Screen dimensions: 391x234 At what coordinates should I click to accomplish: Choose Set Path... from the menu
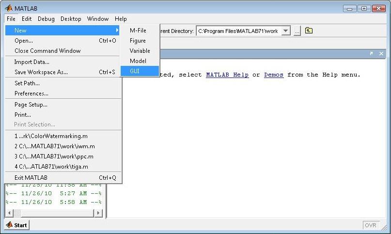tap(63, 83)
